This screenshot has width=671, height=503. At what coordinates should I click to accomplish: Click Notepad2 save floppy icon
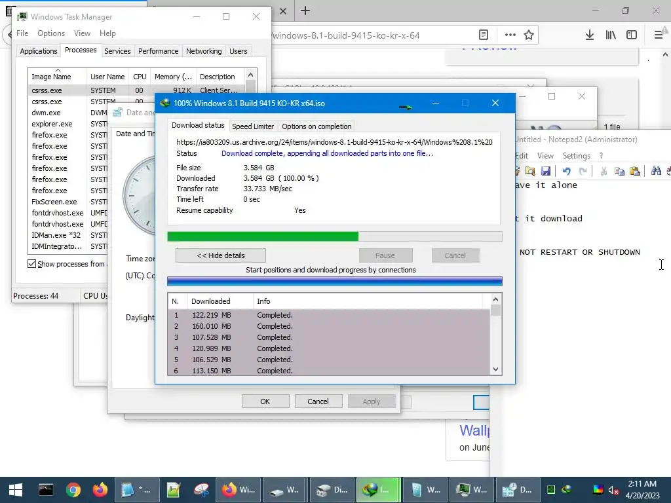click(x=546, y=171)
